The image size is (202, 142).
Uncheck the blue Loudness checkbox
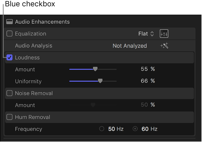(x=10, y=58)
